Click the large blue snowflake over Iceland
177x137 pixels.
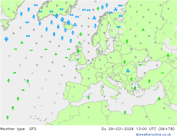(68, 23)
